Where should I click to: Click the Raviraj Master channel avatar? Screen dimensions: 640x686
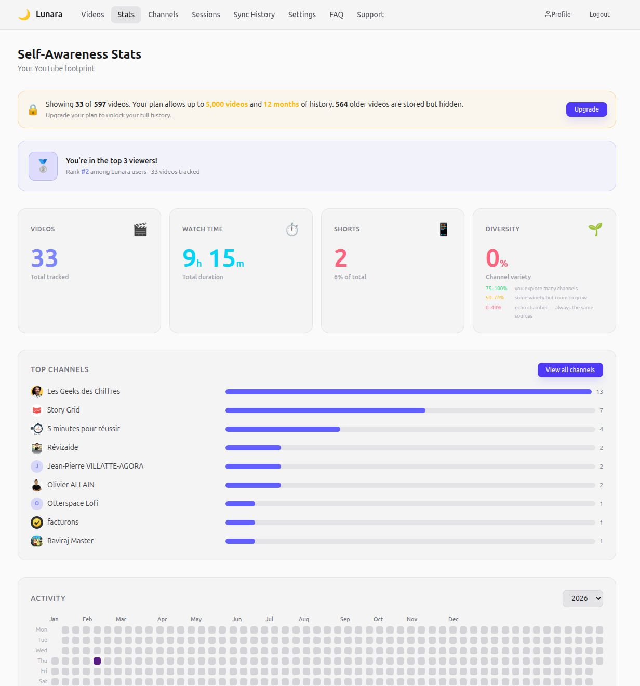click(37, 541)
